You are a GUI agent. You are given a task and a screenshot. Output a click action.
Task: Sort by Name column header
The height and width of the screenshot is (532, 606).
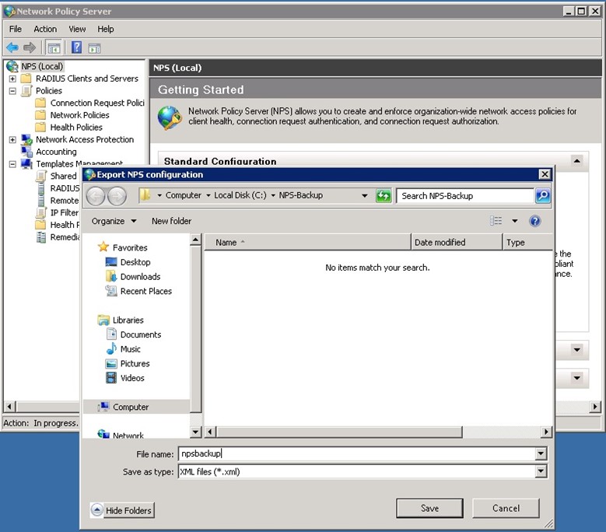[307, 242]
